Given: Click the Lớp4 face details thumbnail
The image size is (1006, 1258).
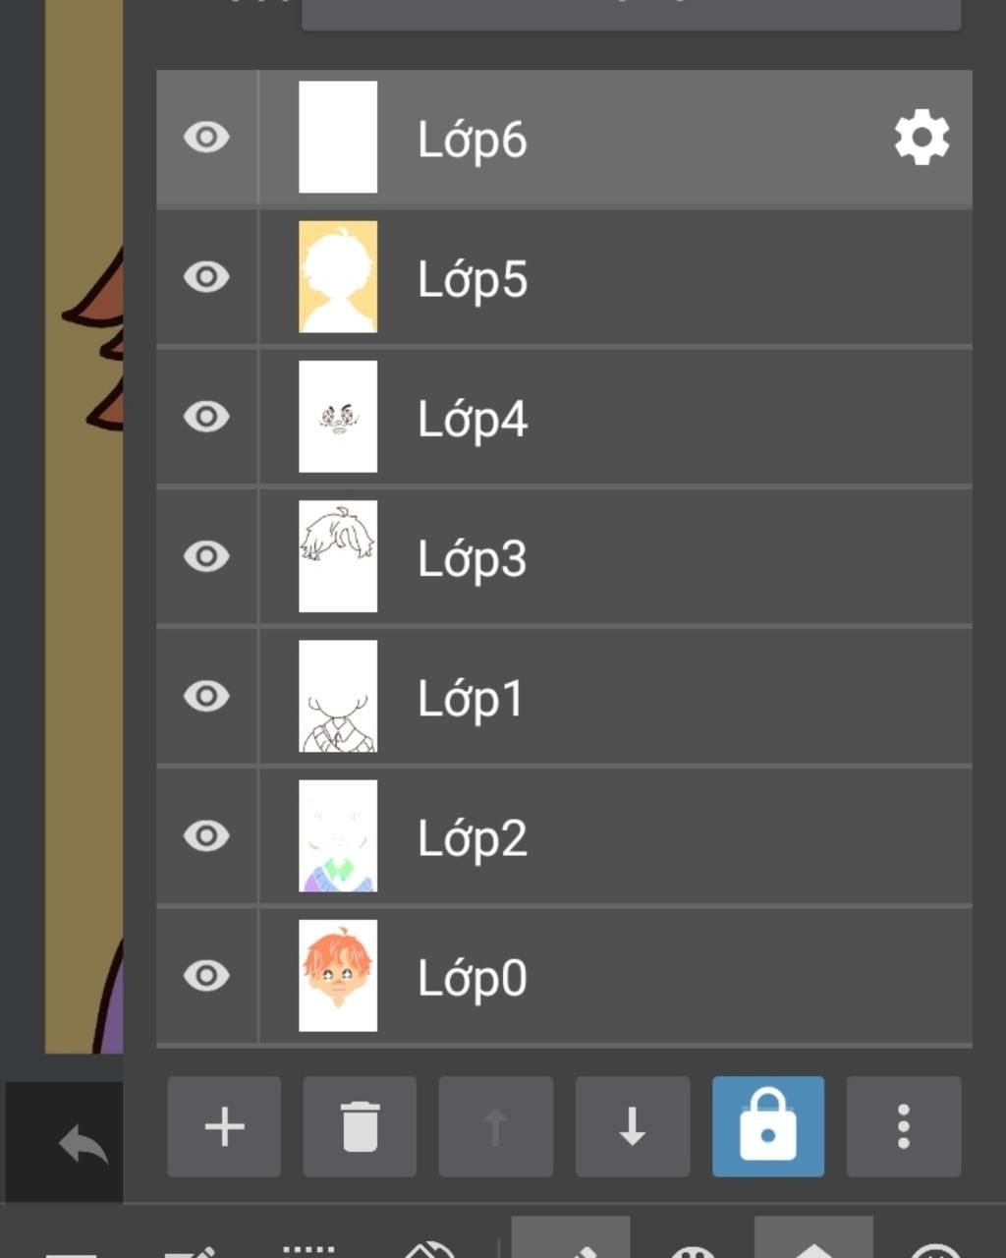Looking at the screenshot, I should (338, 417).
